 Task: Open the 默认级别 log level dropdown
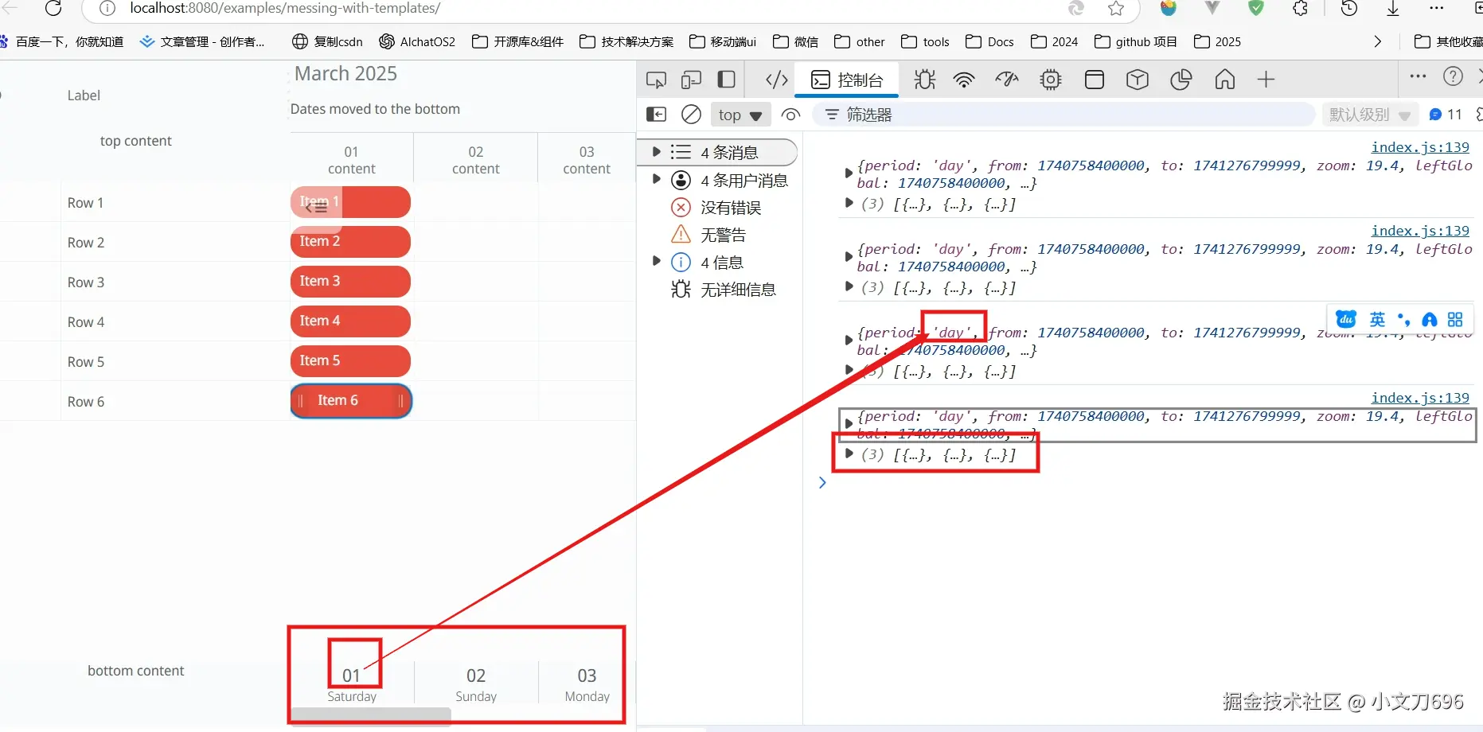pos(1369,115)
